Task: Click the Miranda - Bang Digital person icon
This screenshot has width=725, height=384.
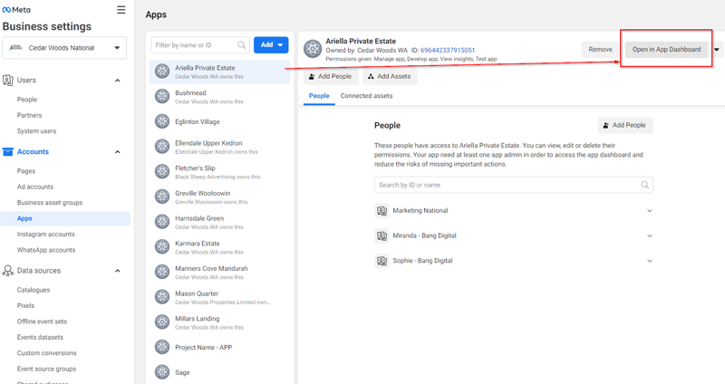Action: point(382,235)
